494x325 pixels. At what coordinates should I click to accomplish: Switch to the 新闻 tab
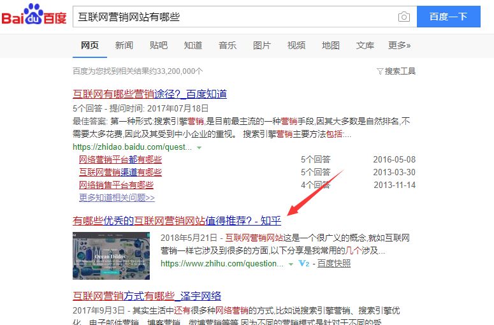tap(124, 45)
